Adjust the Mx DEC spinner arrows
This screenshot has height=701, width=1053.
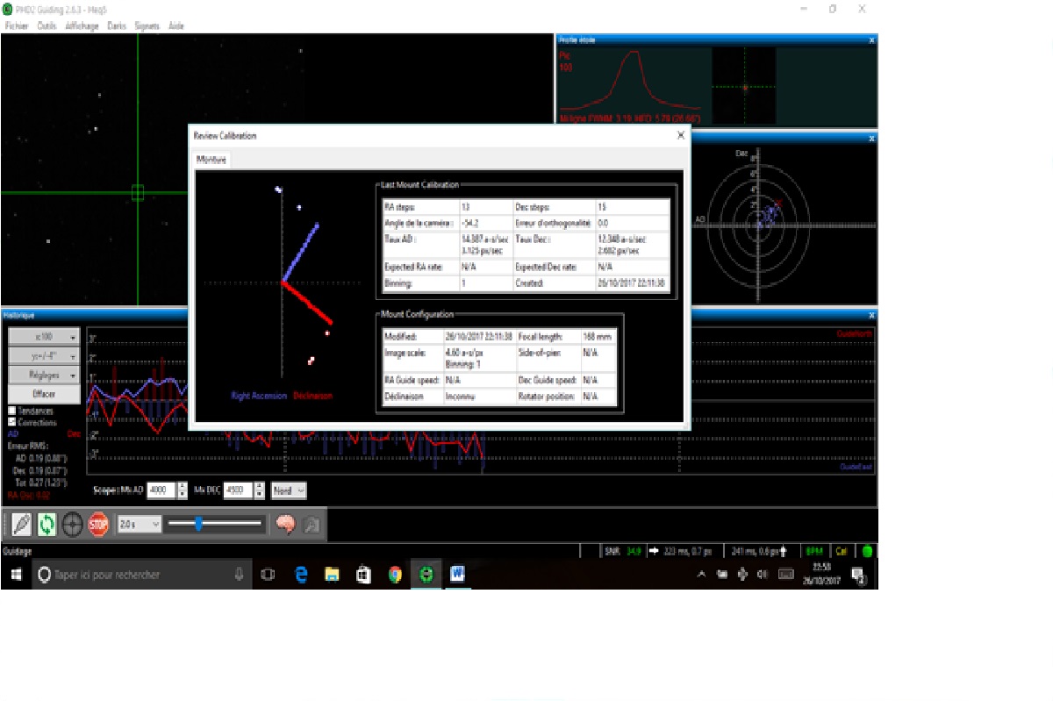(x=260, y=490)
